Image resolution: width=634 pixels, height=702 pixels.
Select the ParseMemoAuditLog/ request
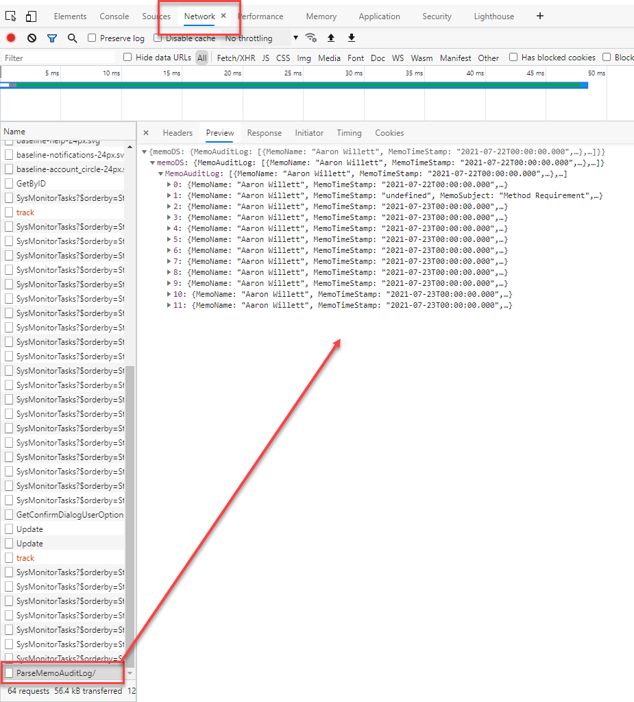(62, 673)
